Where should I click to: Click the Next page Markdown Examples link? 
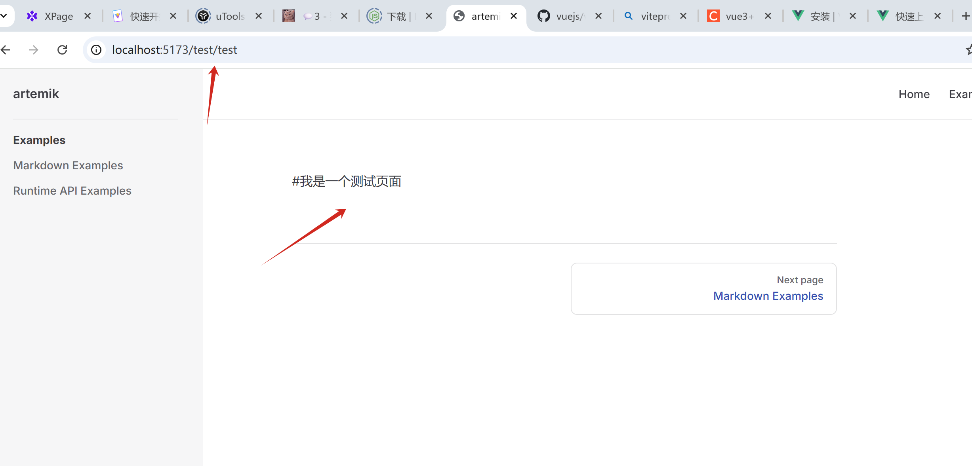point(768,296)
